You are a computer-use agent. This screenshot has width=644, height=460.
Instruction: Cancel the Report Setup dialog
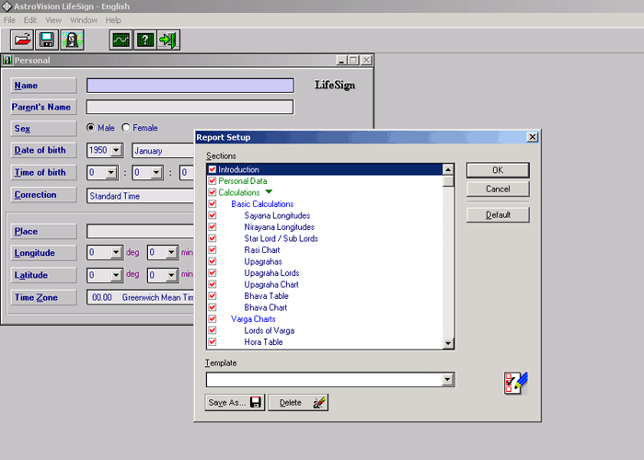[498, 189]
